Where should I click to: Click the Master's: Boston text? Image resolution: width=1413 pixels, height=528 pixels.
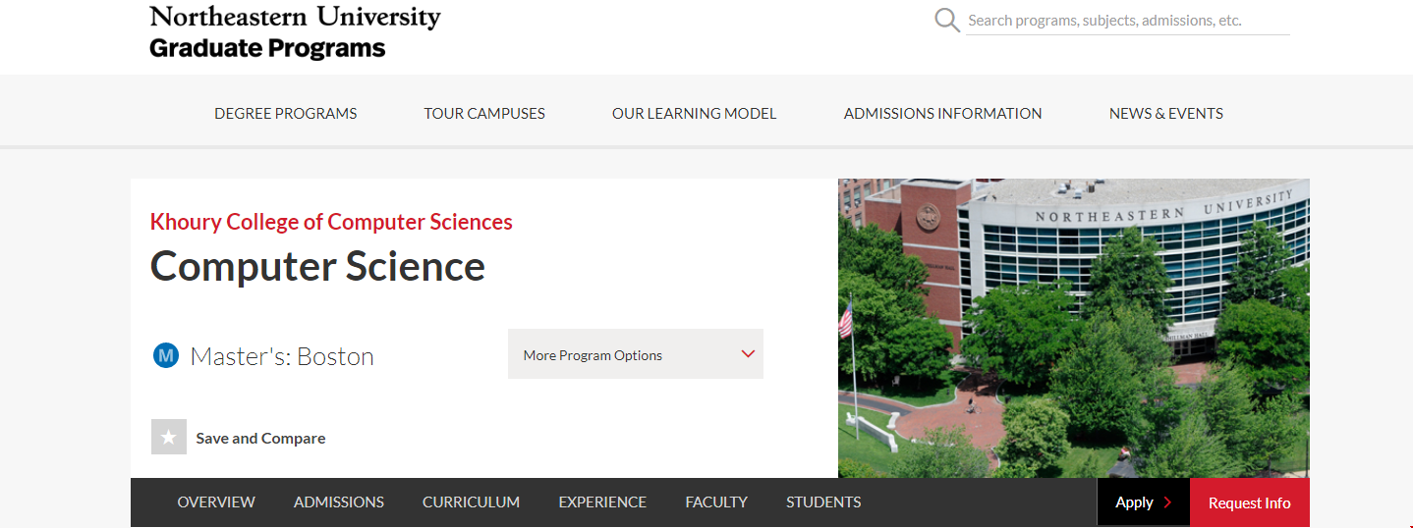point(282,355)
